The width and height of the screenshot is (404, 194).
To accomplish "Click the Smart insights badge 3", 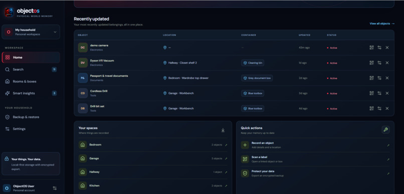I will (54, 93).
